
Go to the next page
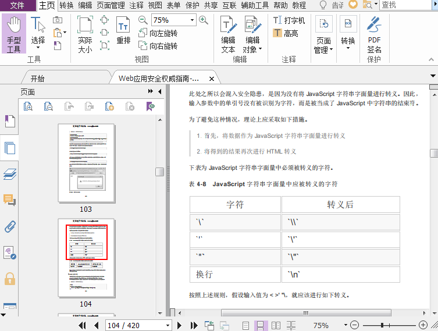pyautogui.click(x=179, y=325)
